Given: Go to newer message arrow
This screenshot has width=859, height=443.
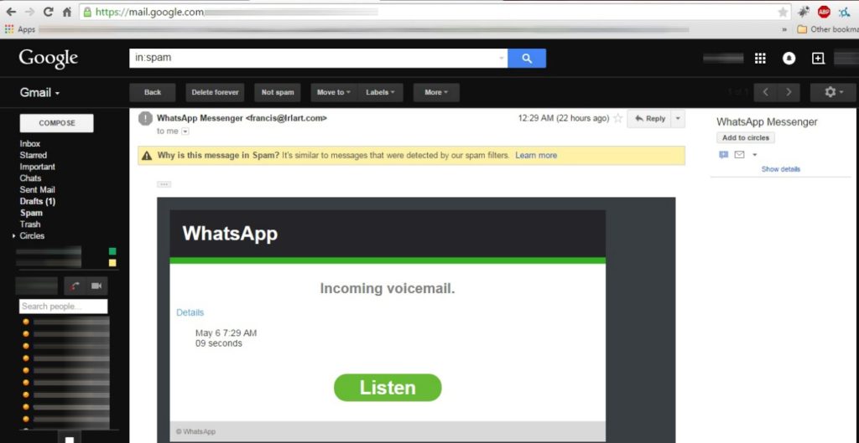Looking at the screenshot, I should coord(765,92).
